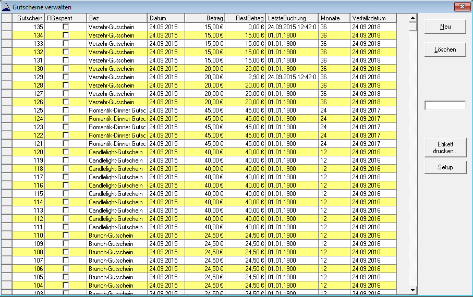The image size is (473, 297).
Task: Click the Datum column header
Action: click(166, 18)
